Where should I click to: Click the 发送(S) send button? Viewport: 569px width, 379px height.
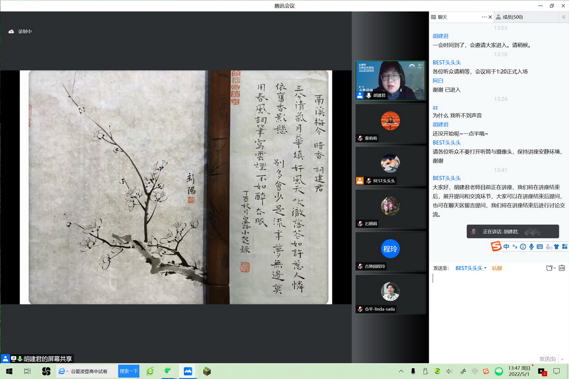[x=547, y=359]
